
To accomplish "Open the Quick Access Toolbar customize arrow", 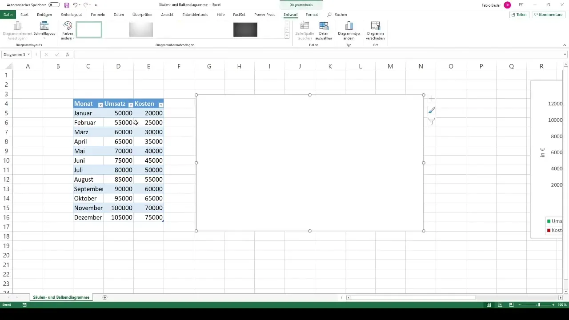I will (x=96, y=5).
